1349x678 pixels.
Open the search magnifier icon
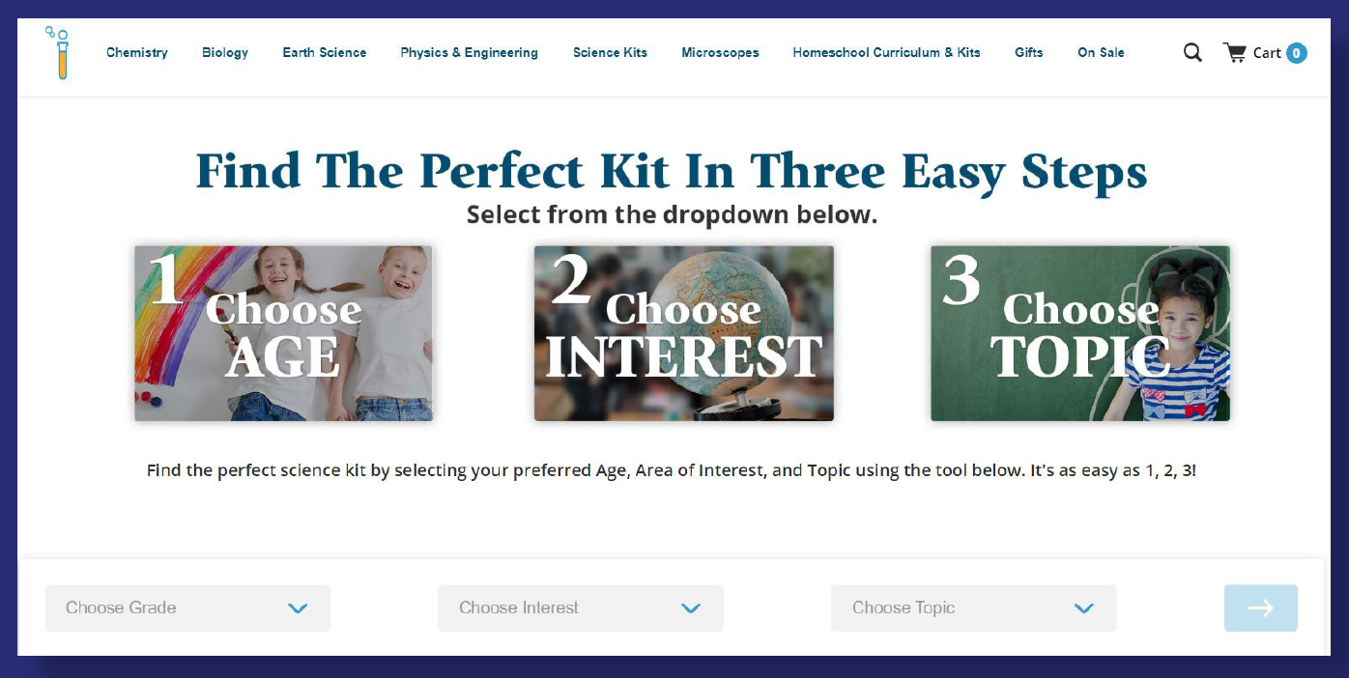[1192, 52]
